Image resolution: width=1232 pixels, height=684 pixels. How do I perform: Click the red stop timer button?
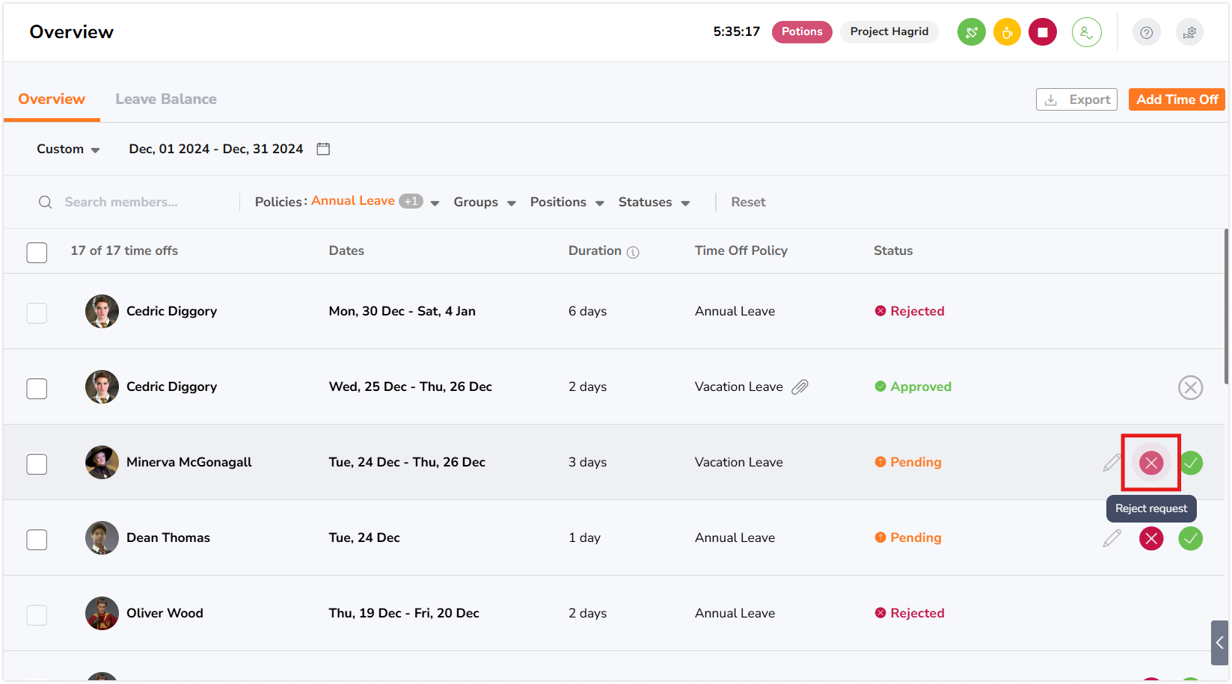pyautogui.click(x=1042, y=32)
